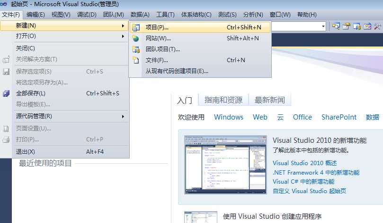383x223 pixels.
Task: Click the Properties Window toolbar icon
Action: (x=347, y=26)
